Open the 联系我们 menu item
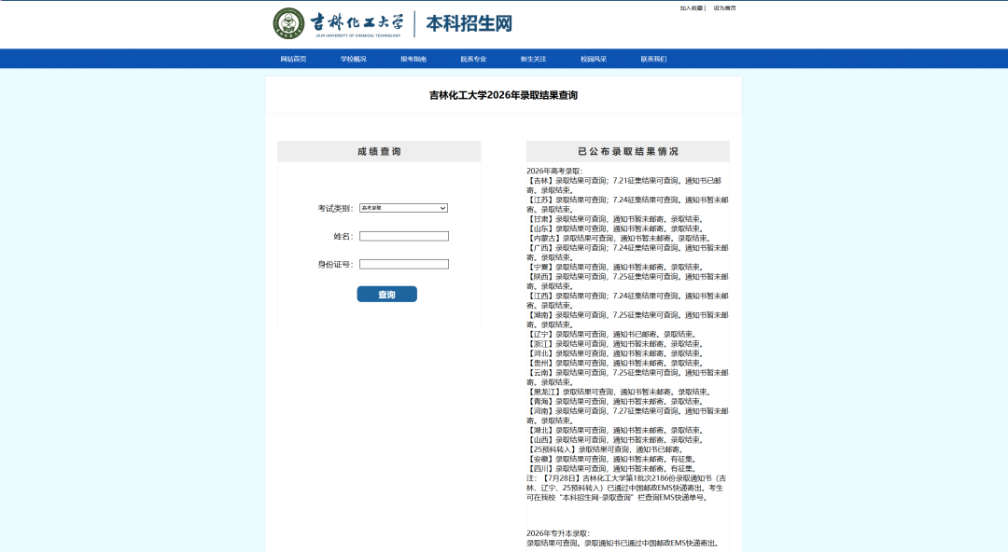Screen dimensions: 1008x552 point(653,59)
